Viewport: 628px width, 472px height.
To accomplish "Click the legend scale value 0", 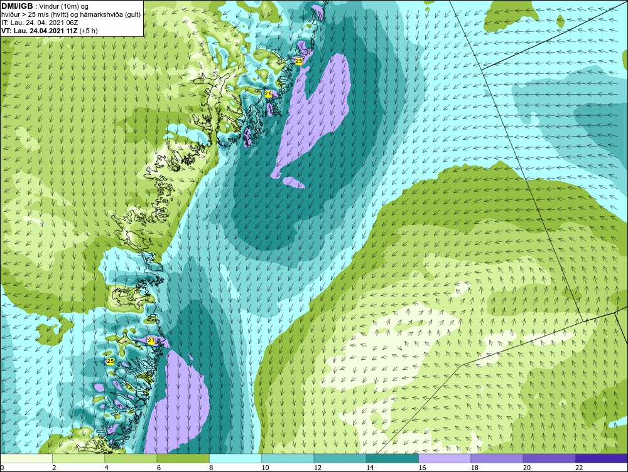I will point(2,468).
